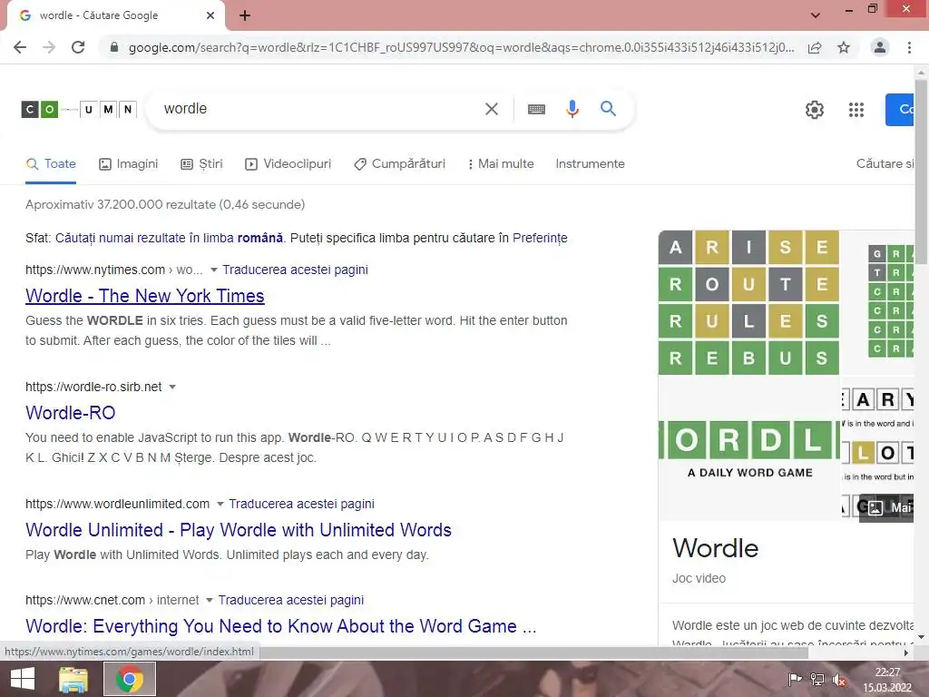Translate the wordleunlimited.com result page
Image resolution: width=929 pixels, height=697 pixels.
pyautogui.click(x=301, y=505)
